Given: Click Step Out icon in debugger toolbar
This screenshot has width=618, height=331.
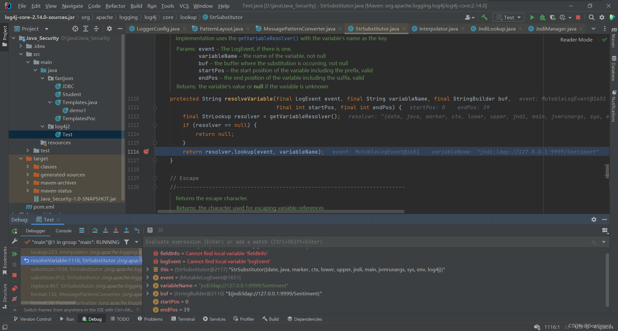Looking at the screenshot, I should (x=126, y=230).
